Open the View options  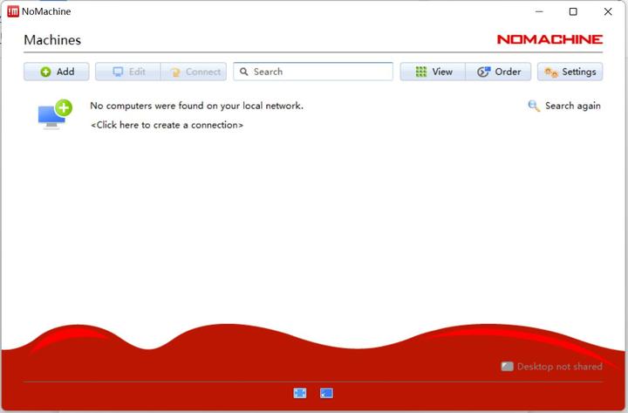click(x=433, y=72)
